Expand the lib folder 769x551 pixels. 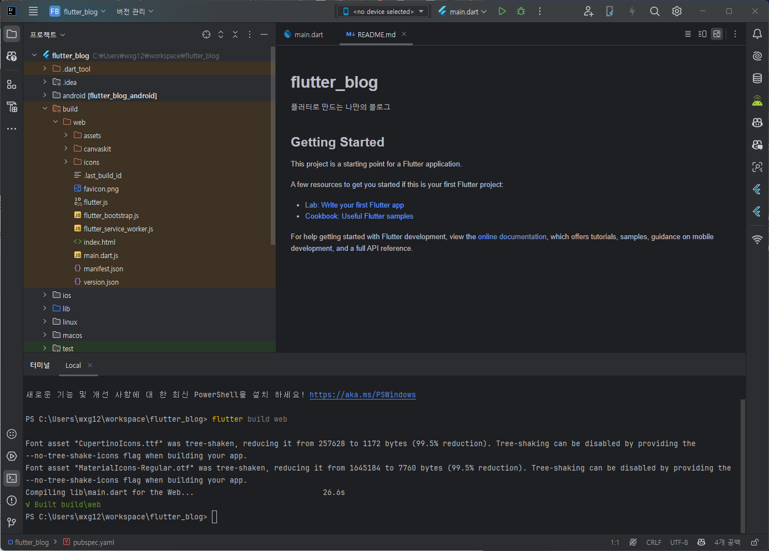[45, 309]
